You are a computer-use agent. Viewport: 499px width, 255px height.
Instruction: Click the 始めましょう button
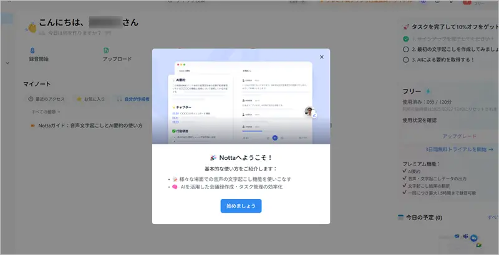click(x=241, y=206)
